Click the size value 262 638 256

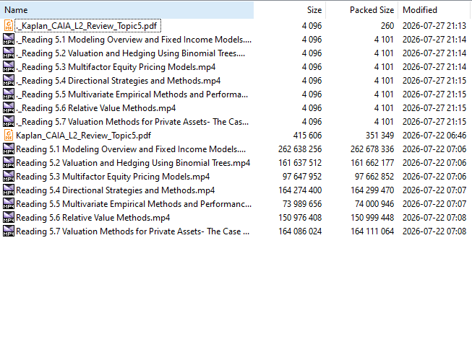300,149
